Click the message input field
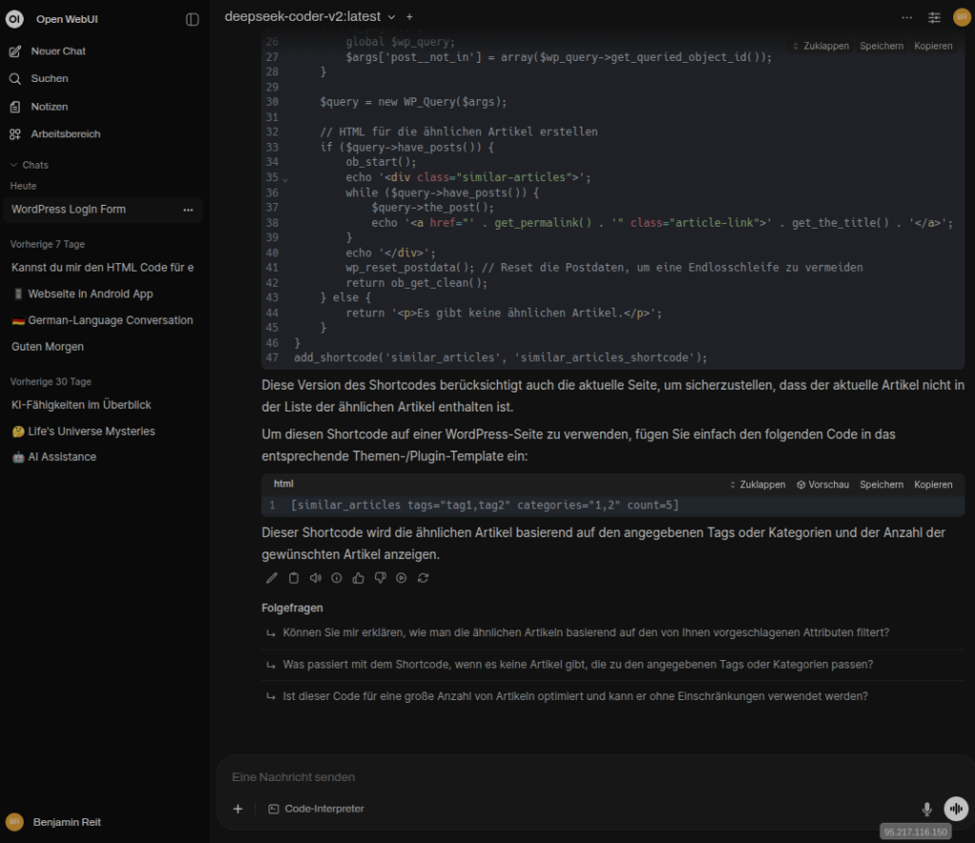Viewport: 975px width, 843px height. pyautogui.click(x=571, y=777)
